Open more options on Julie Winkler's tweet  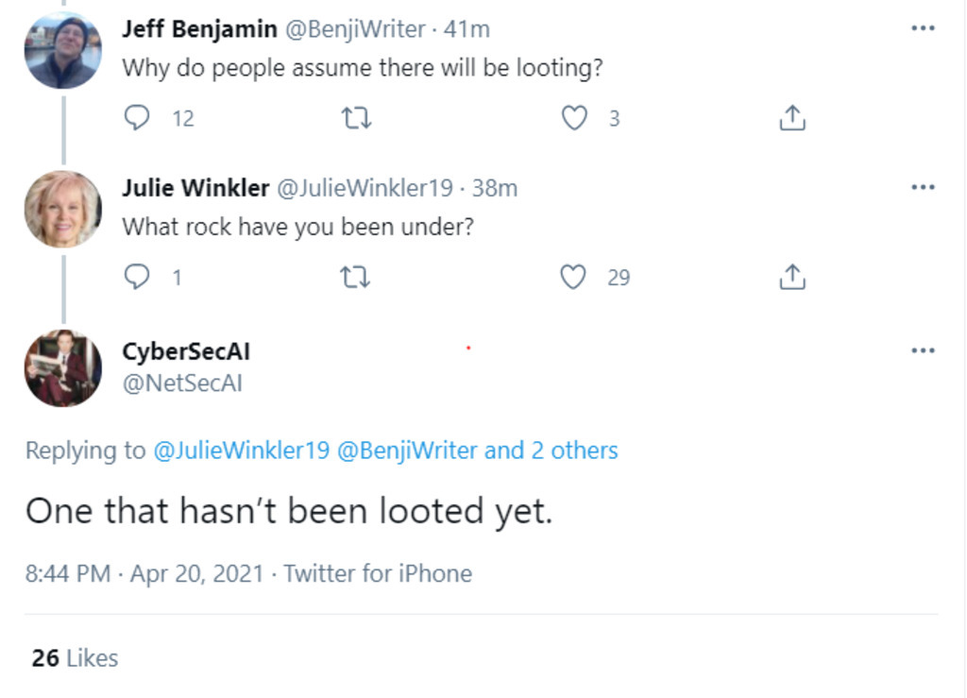click(x=923, y=187)
